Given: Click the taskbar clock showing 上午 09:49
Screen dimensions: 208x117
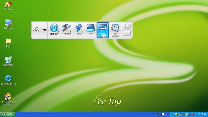Looking at the screenshot, I should point(201,114).
